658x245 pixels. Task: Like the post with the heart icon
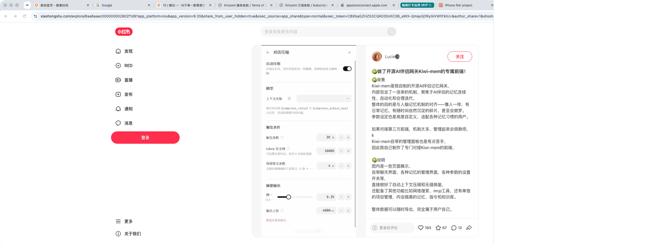pyautogui.click(x=421, y=228)
